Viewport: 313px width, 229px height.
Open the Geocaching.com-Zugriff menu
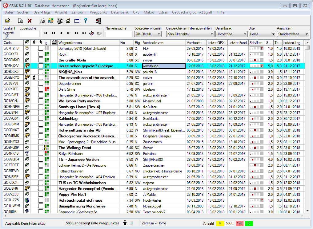192,12
